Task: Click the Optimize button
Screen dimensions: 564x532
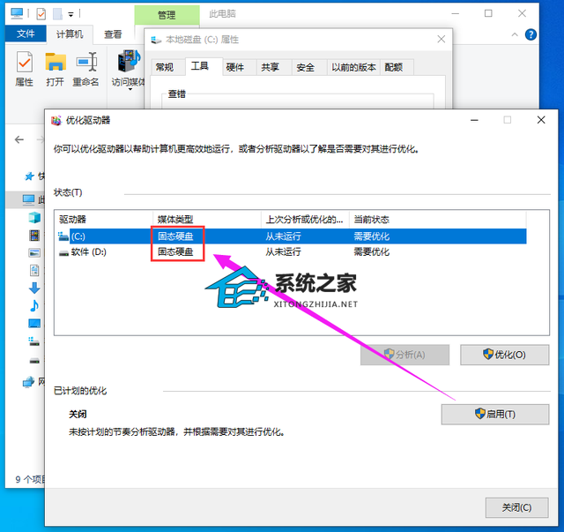Action: coord(505,355)
